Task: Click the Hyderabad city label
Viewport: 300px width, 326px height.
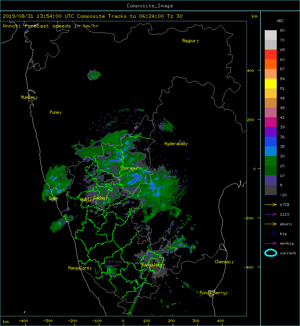Action: tap(175, 144)
